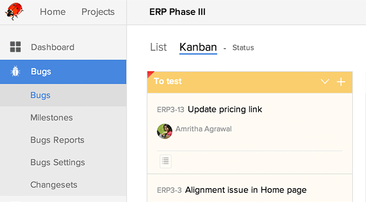Click the bug icon in sidebar

point(16,71)
